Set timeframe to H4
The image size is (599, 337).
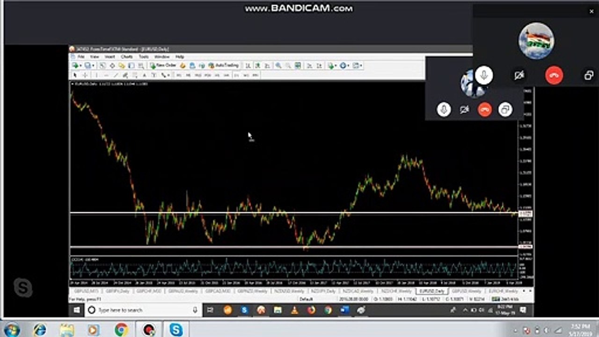(226, 75)
